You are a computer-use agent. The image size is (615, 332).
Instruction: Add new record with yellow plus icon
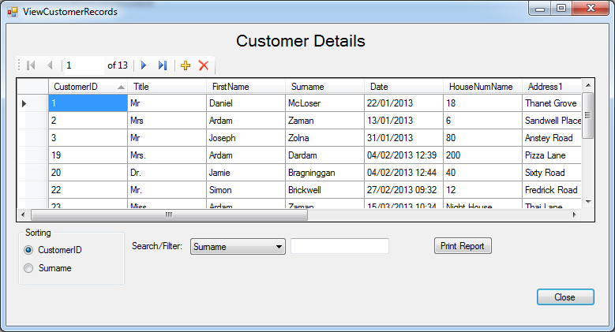(x=186, y=65)
